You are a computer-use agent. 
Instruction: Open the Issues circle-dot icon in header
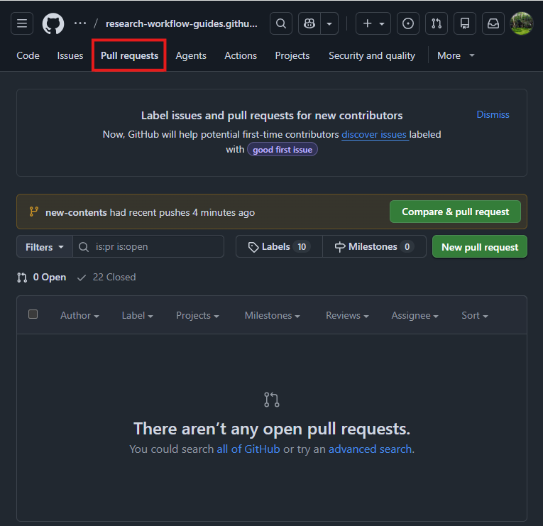point(408,23)
